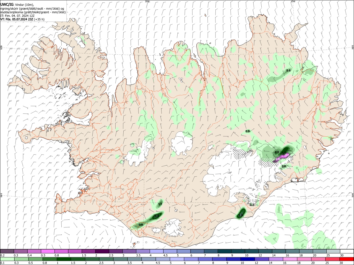
Task: Click the 20W longitude label
Action: point(147,1)
